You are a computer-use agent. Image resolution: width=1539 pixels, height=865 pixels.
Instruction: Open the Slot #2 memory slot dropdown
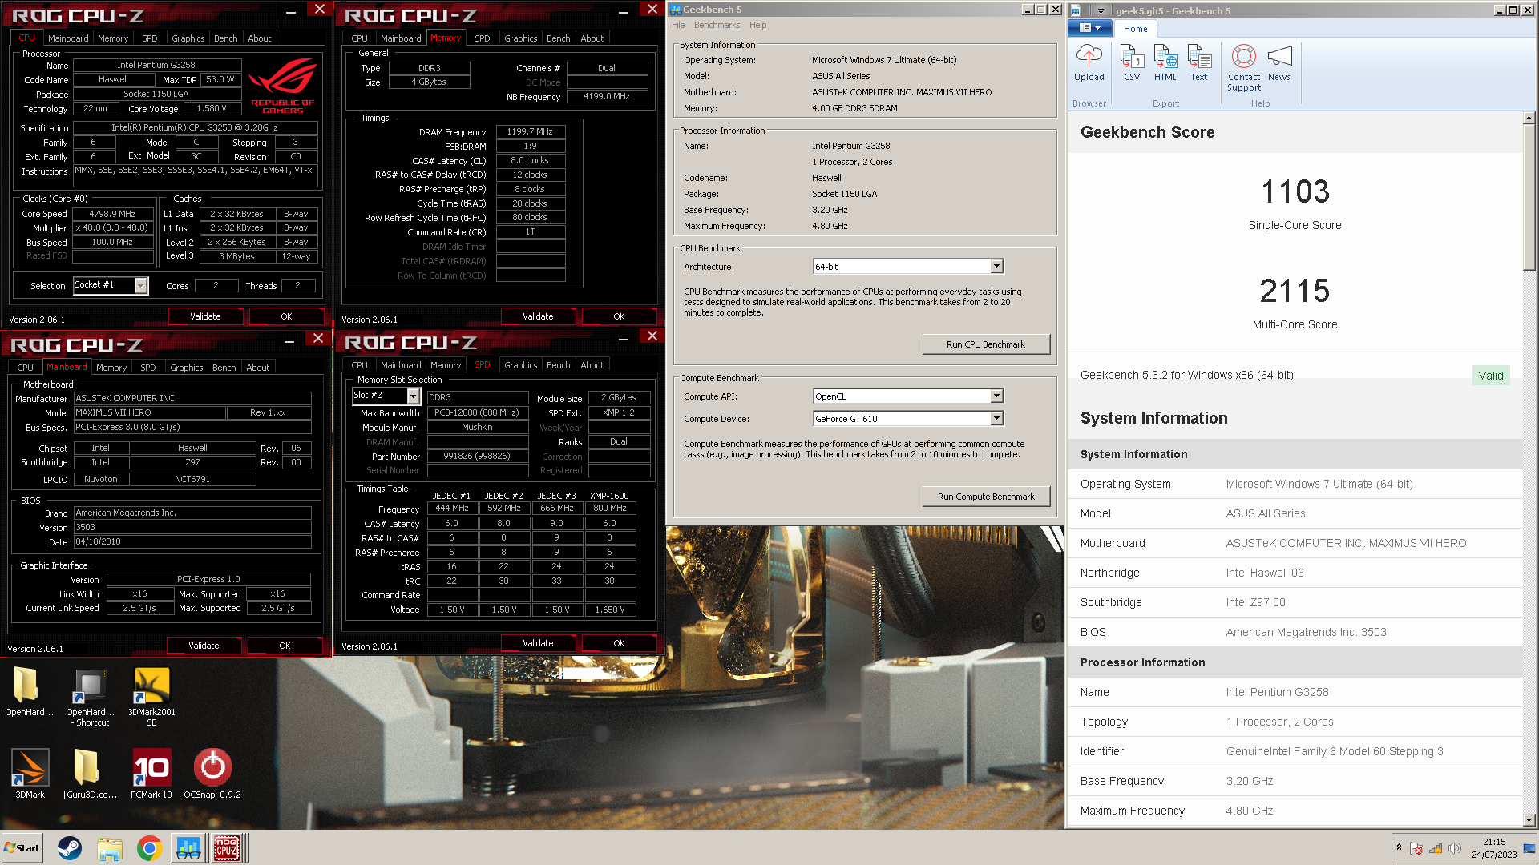[x=413, y=396]
